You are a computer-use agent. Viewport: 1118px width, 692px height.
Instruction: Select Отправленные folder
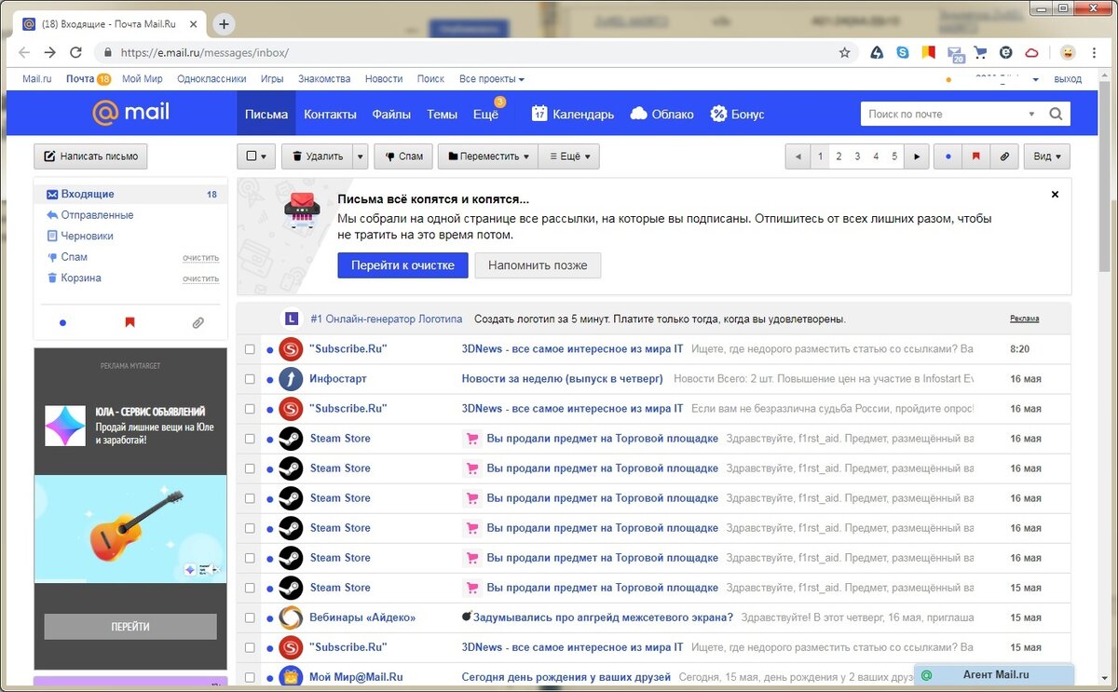(x=97, y=215)
